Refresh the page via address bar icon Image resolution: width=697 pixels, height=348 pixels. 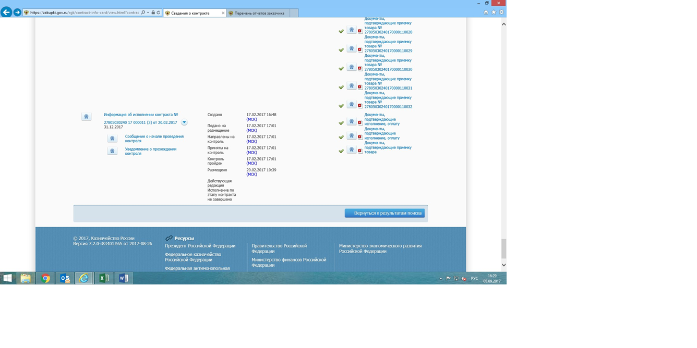(158, 13)
